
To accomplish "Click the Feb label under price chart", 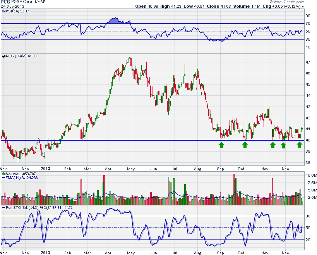I will click(x=67, y=169).
